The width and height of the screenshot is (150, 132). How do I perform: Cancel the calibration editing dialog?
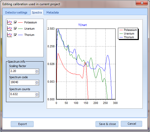point(131,124)
